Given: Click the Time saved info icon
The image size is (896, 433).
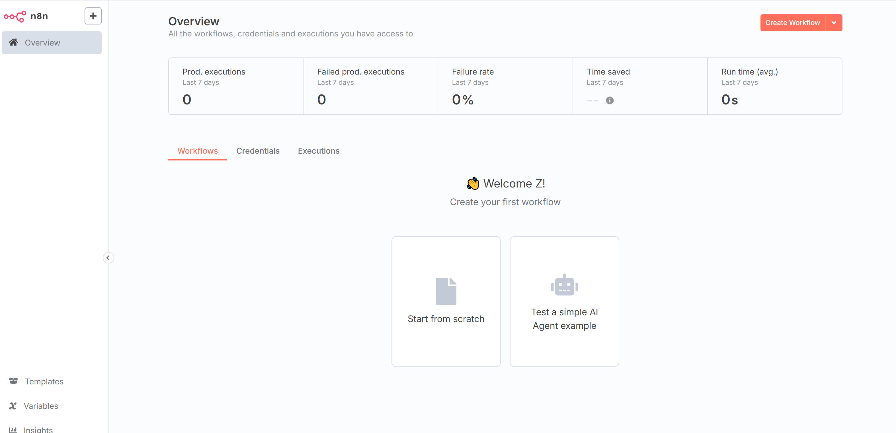Looking at the screenshot, I should [609, 100].
